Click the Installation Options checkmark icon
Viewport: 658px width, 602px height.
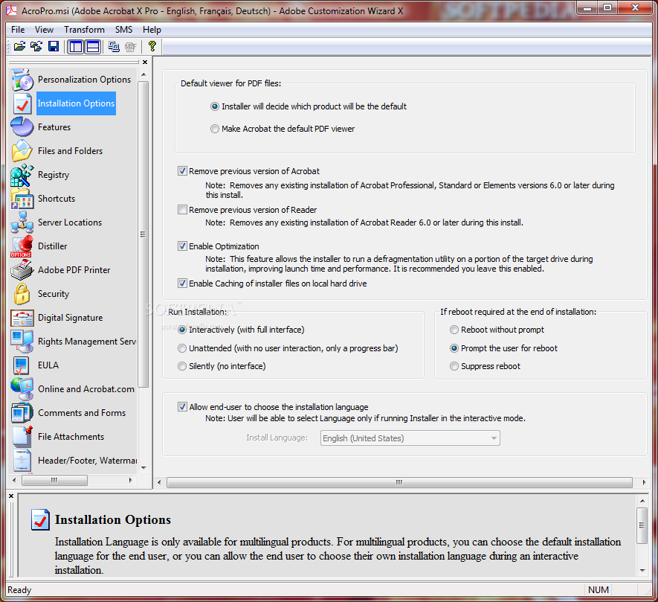click(x=22, y=103)
